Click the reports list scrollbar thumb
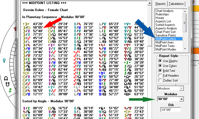Screen dimensions: 199x119 185,23
